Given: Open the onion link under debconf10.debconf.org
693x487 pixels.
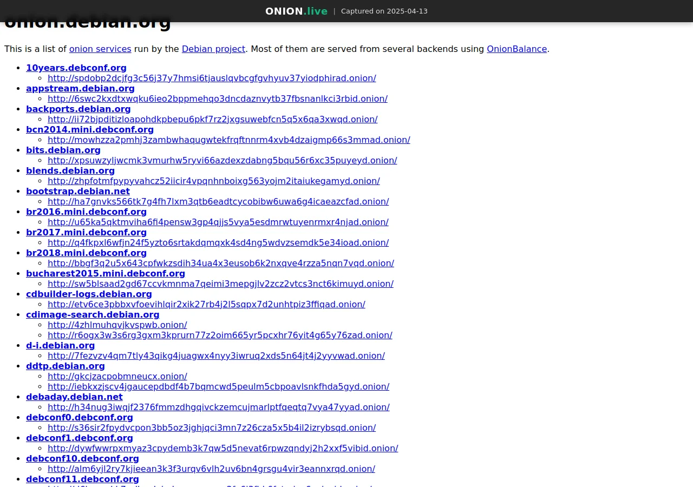Looking at the screenshot, I should (x=211, y=469).
